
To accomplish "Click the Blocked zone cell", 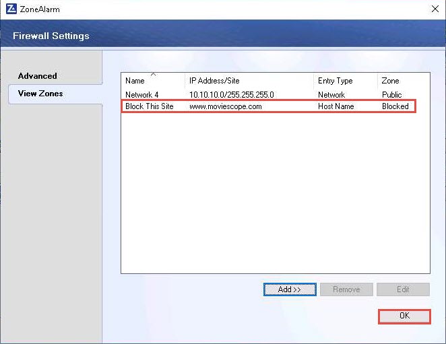I will click(x=395, y=106).
